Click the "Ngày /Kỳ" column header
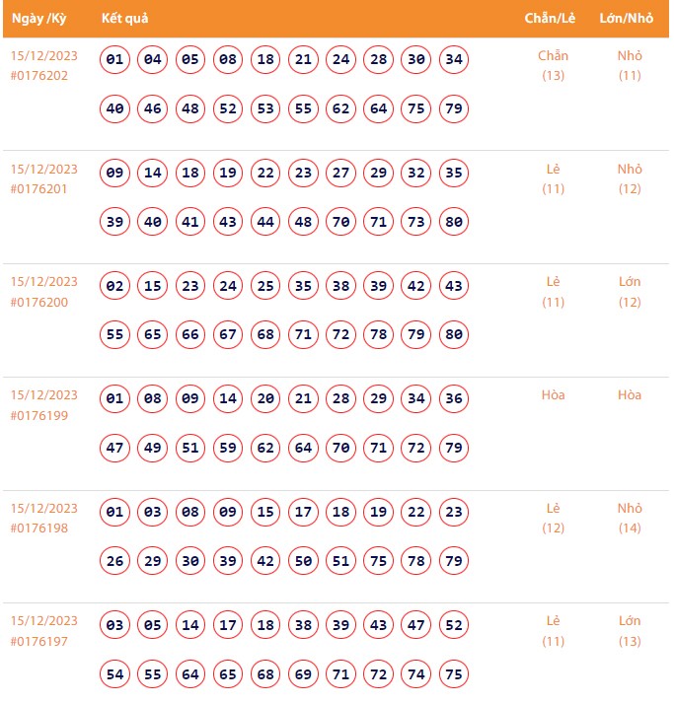This screenshot has width=674, height=704. coord(38,19)
